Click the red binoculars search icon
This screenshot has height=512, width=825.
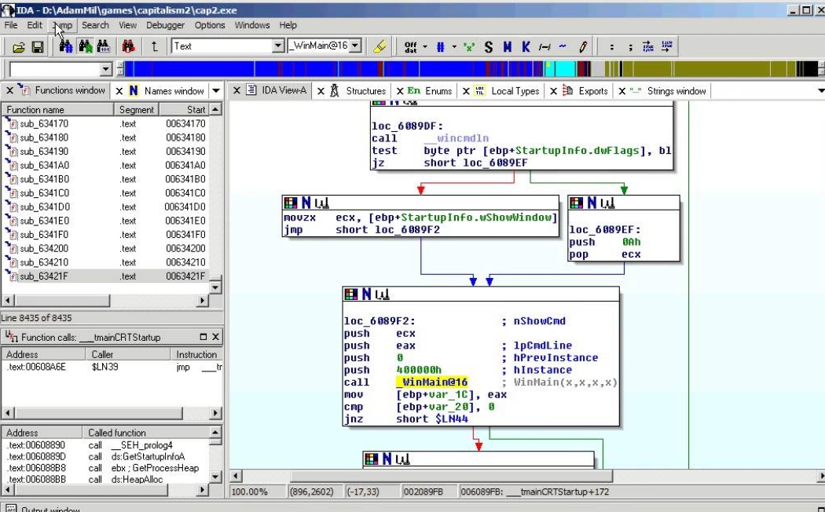pos(126,47)
